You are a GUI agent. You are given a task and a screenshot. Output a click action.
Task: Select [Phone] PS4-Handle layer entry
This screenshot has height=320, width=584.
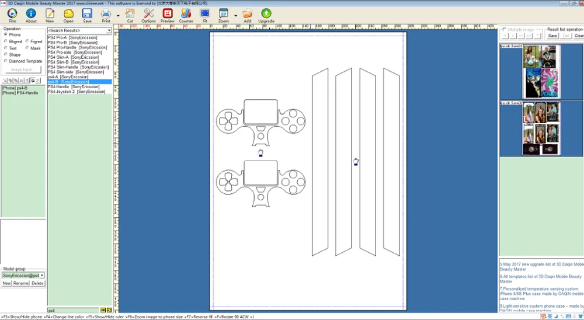click(x=20, y=93)
